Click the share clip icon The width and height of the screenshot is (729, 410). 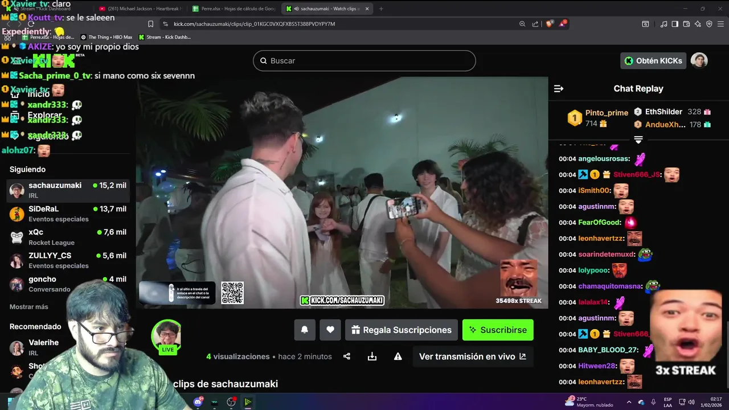(347, 356)
